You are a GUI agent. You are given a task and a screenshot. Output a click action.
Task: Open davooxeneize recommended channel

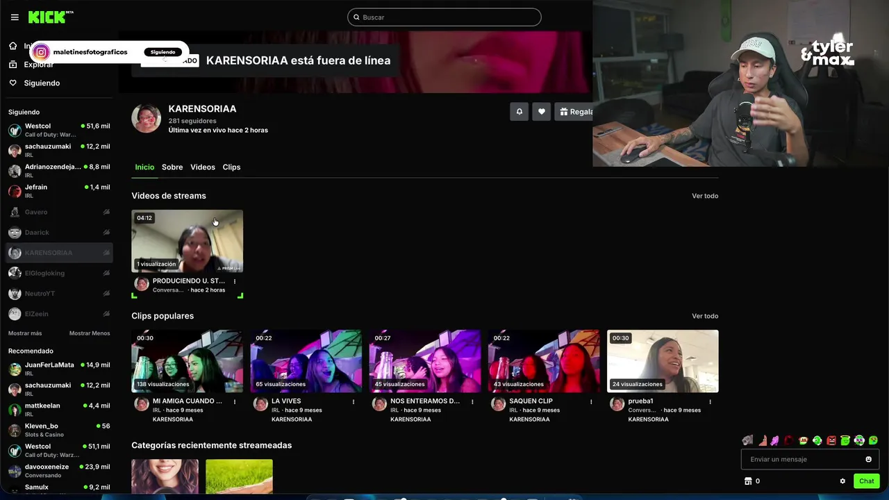pos(59,471)
